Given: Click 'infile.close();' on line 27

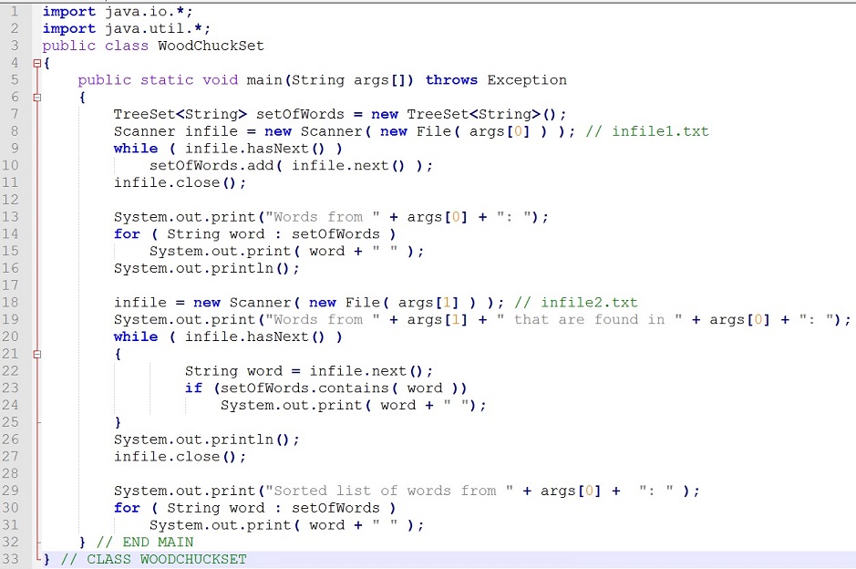Looking at the screenshot, I should tap(180, 457).
